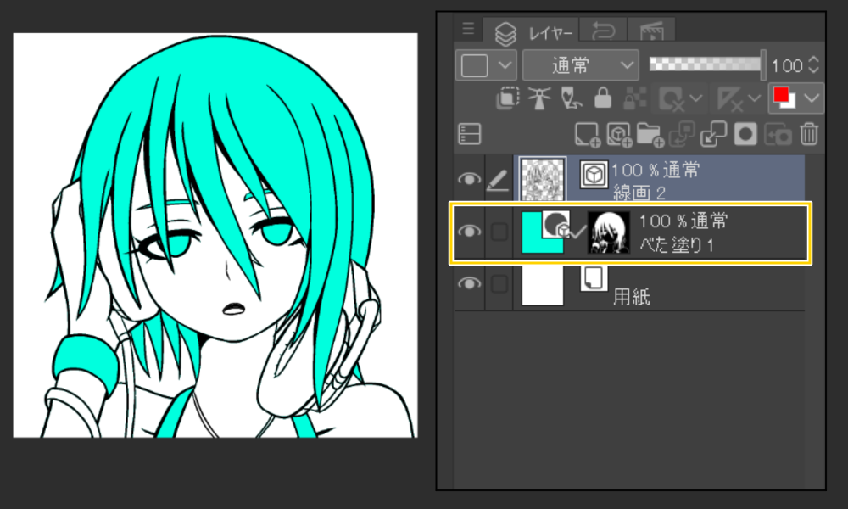
Task: Click the red-white layer color swatch
Action: tap(784, 98)
